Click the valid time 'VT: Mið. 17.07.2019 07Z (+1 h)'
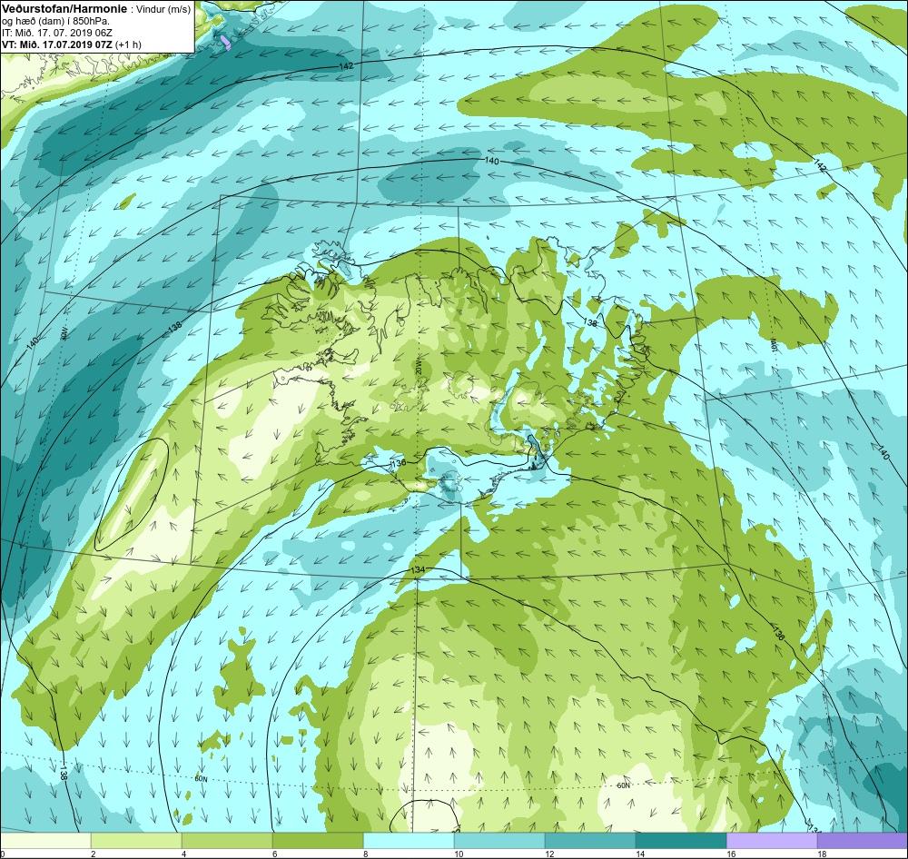Viewport: 908px width, 859px height. (x=71, y=44)
